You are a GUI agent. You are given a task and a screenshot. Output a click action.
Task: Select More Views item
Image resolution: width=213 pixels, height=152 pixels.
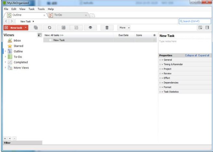(21, 68)
